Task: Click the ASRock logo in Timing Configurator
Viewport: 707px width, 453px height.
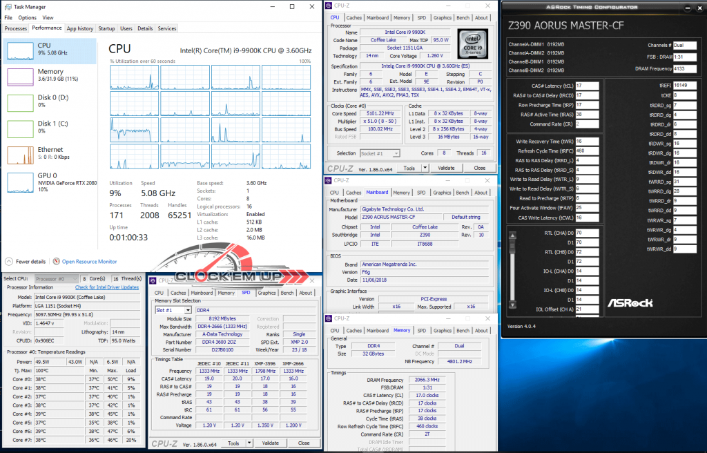Action: (x=630, y=302)
